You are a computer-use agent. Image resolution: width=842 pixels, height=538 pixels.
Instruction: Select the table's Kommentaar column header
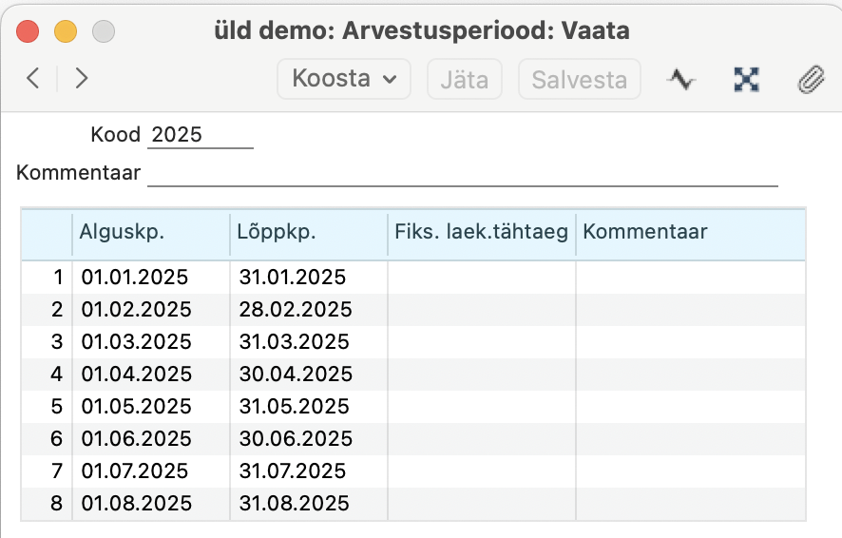[x=691, y=232]
